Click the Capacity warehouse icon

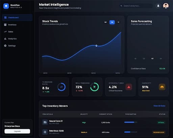(162, 87)
